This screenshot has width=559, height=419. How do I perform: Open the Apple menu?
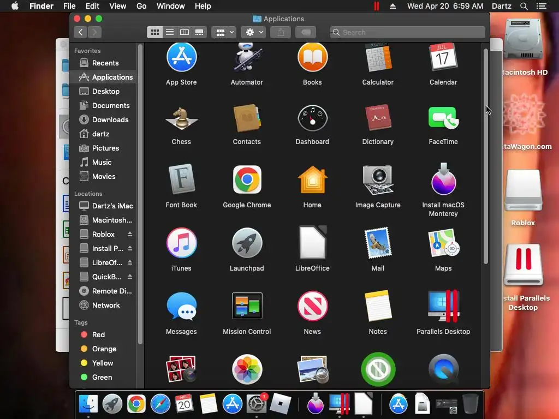[x=15, y=6]
